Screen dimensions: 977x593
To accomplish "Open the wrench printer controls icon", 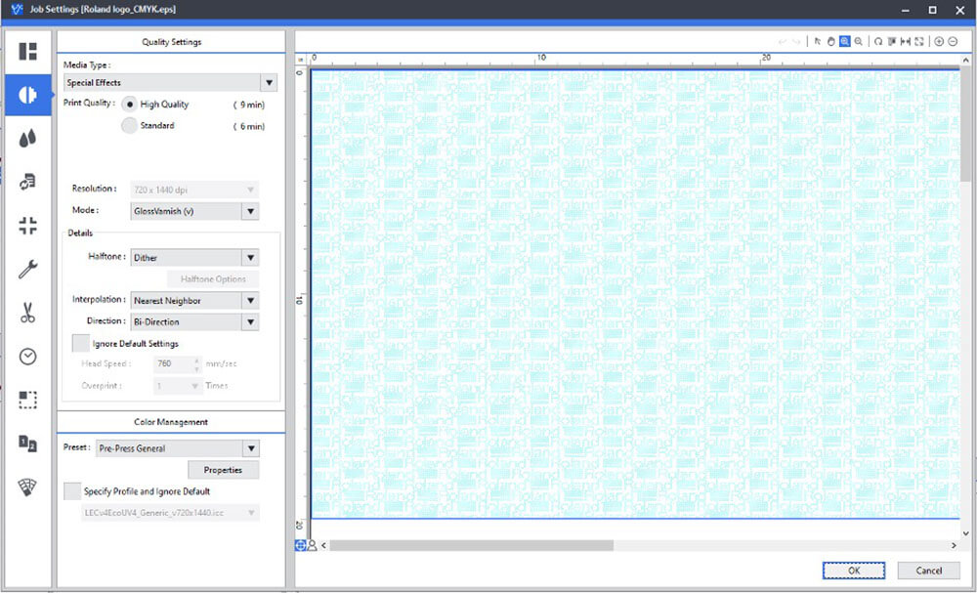I will point(27,269).
